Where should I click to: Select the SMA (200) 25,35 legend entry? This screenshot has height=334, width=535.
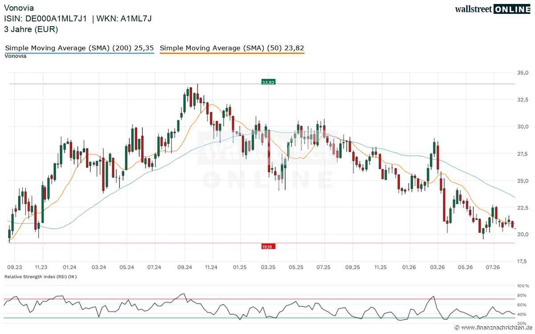coord(79,48)
